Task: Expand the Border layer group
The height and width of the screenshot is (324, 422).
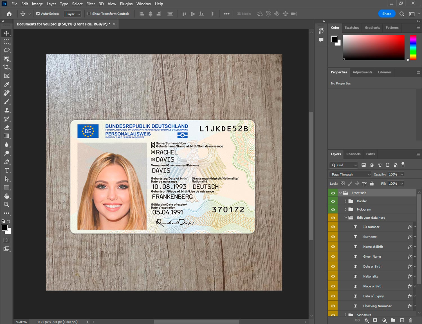Action: pos(345,201)
